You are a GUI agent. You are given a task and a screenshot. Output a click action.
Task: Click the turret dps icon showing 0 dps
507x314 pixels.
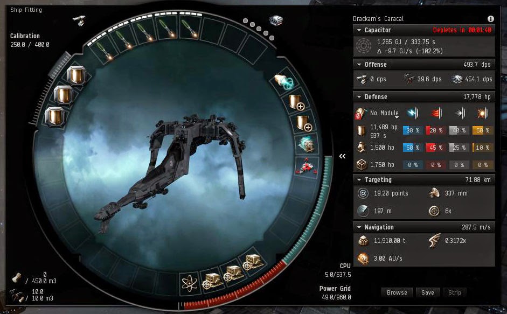362,79
